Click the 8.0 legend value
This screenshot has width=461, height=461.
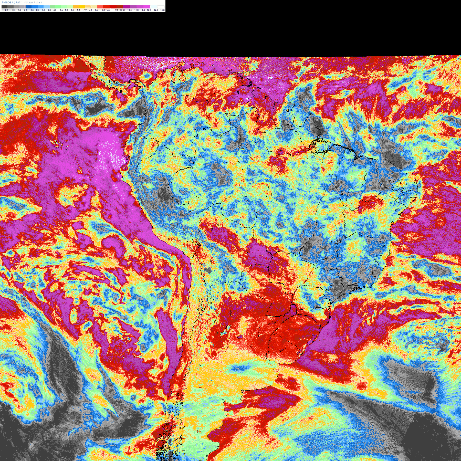(x=96, y=10)
